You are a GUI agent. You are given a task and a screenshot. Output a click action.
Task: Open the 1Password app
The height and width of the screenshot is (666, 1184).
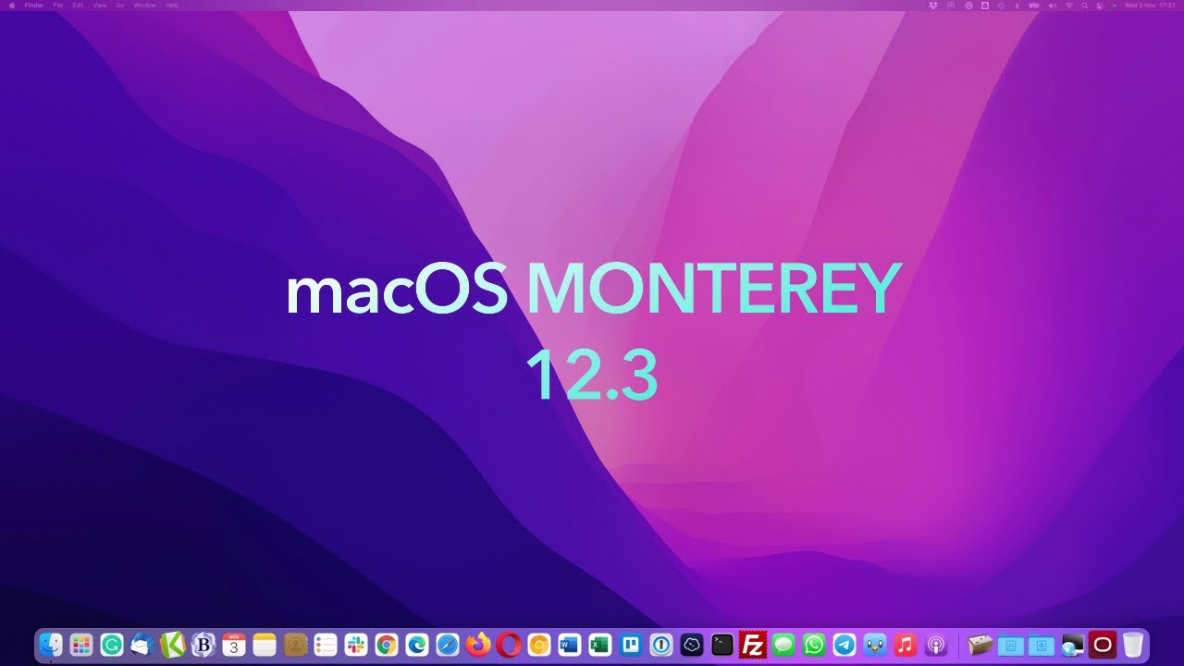click(661, 645)
